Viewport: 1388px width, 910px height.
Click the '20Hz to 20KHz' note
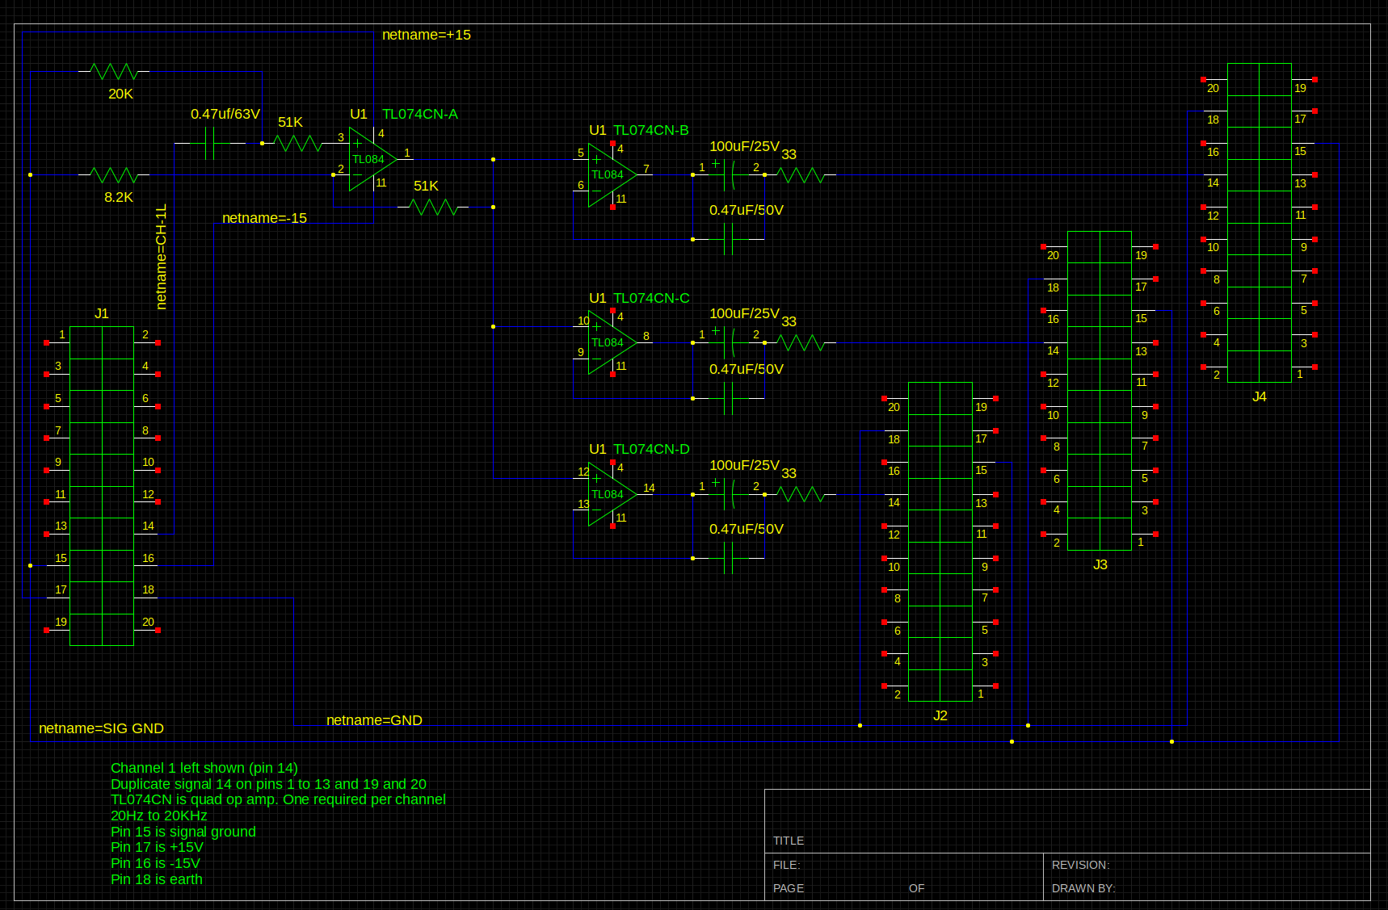(x=159, y=816)
